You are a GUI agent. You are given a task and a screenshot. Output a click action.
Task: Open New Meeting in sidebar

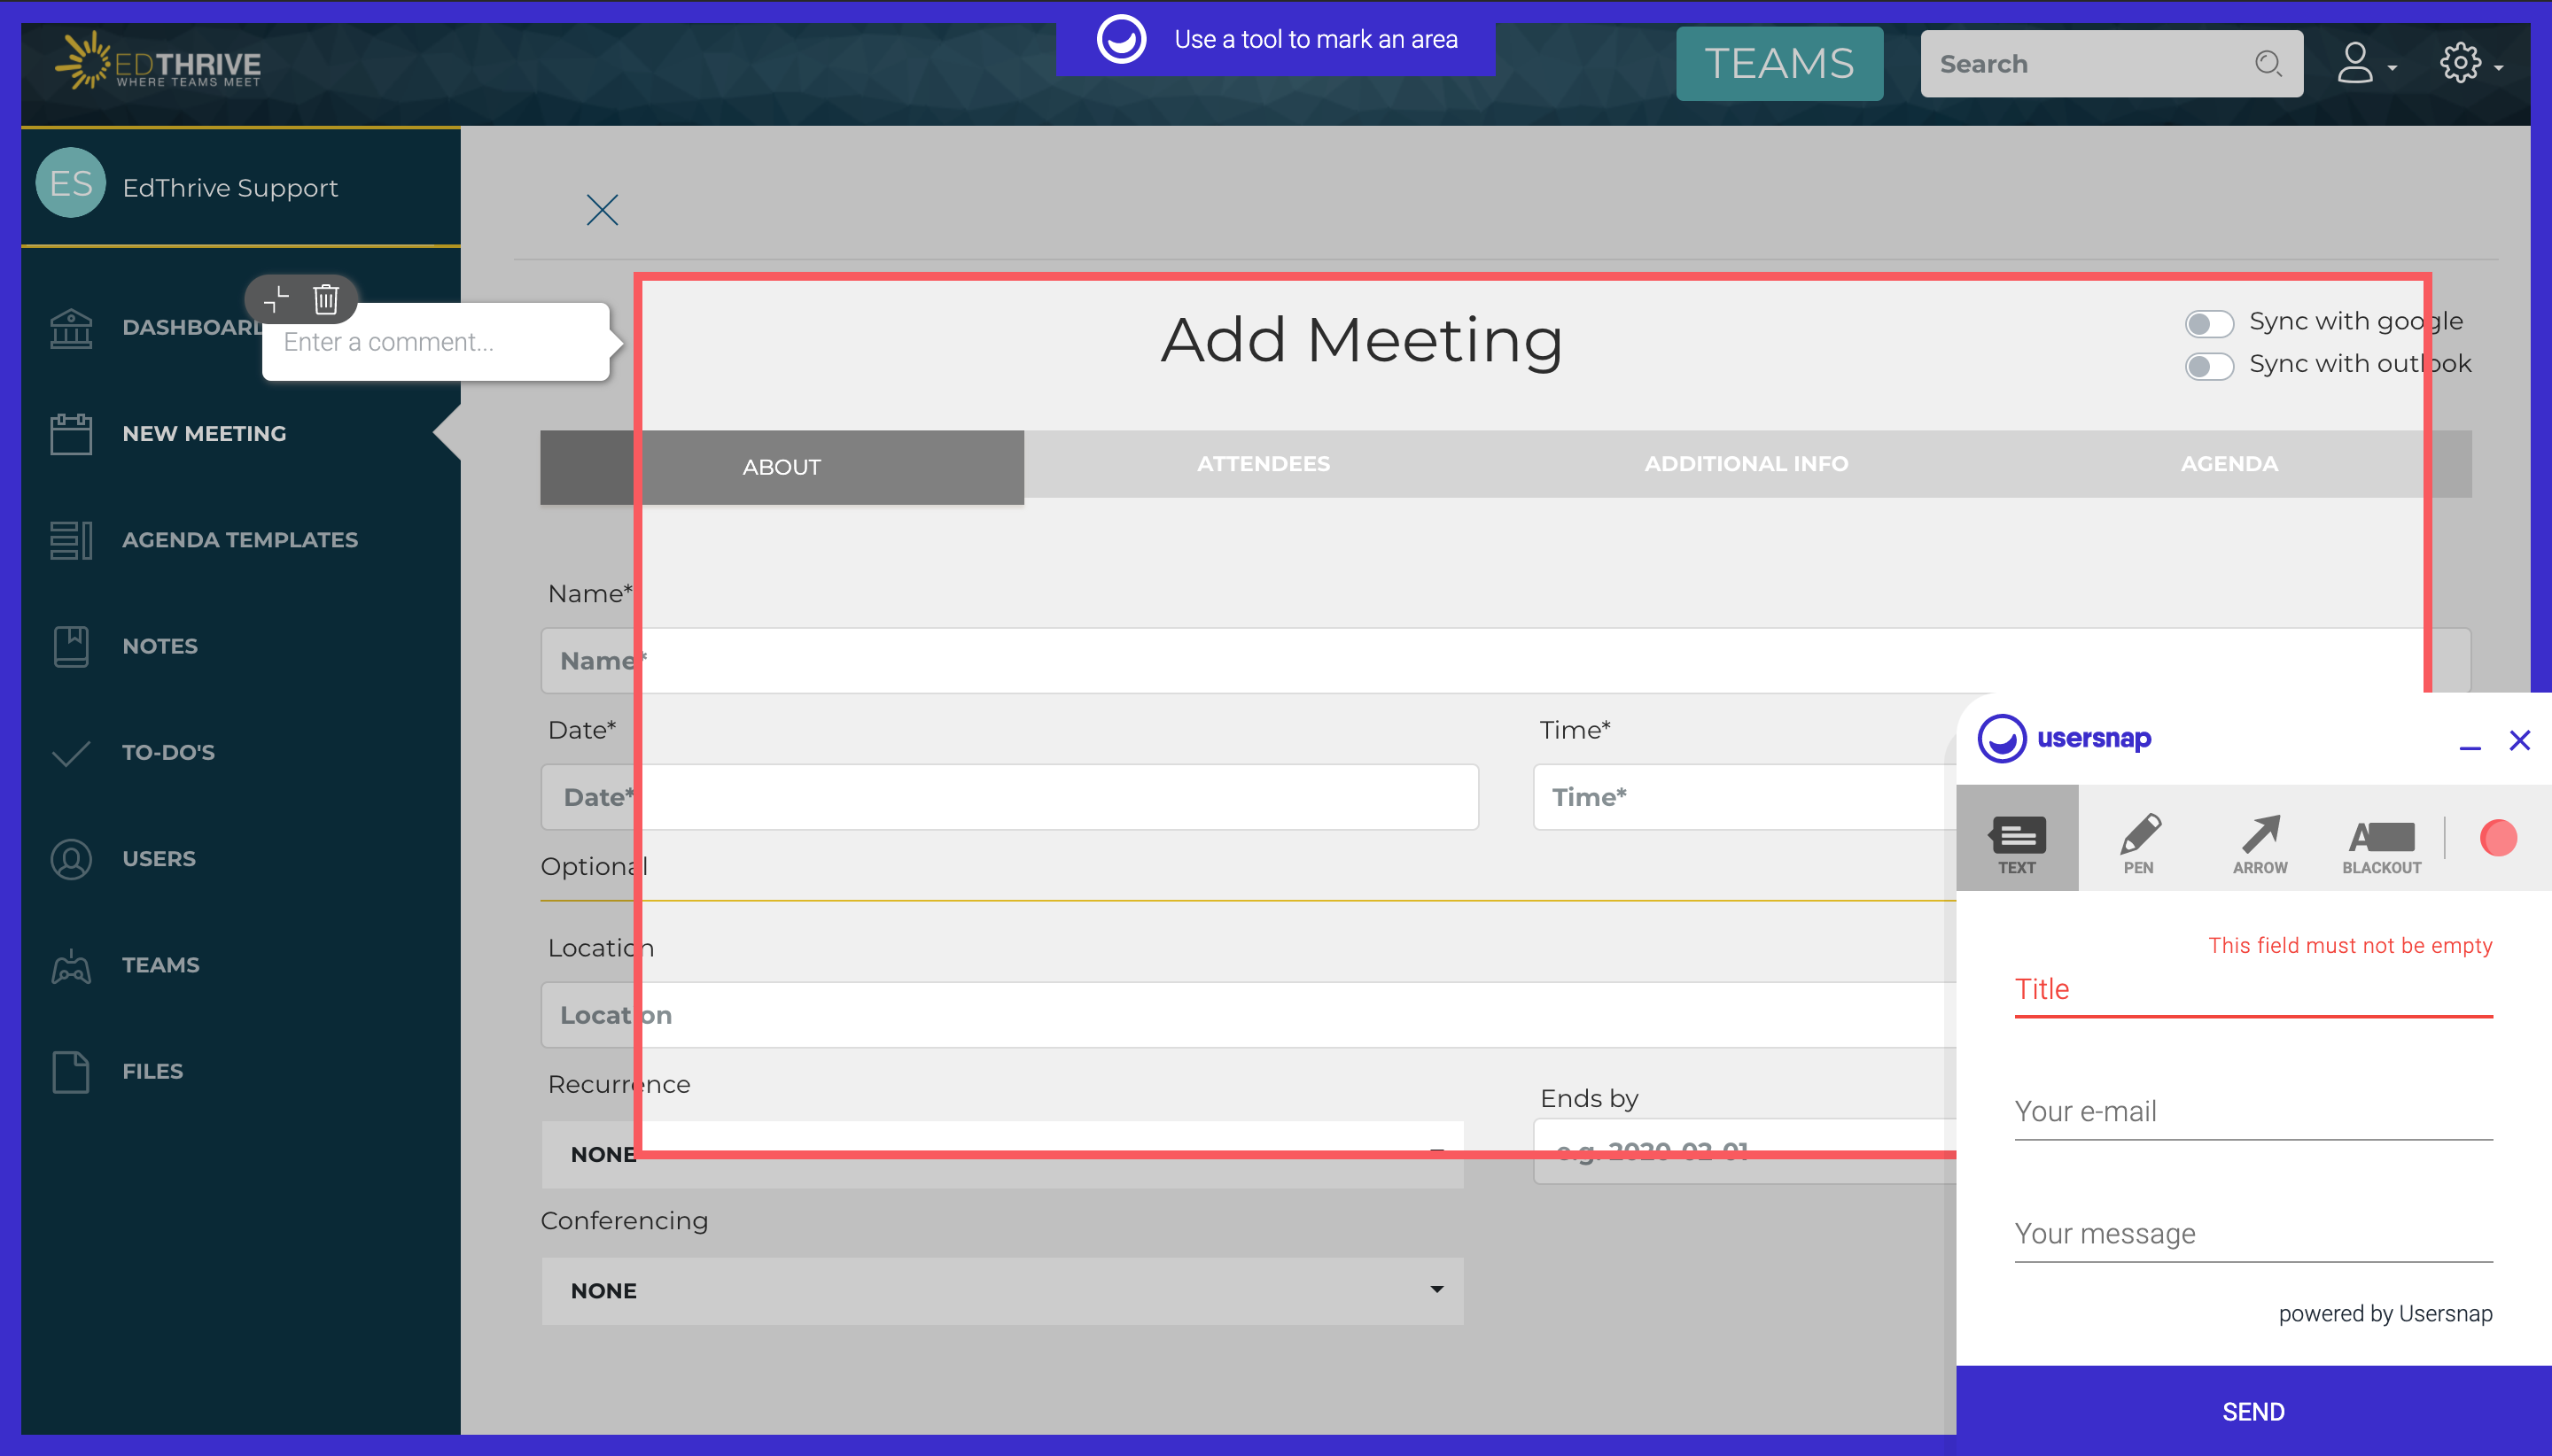[x=204, y=434]
